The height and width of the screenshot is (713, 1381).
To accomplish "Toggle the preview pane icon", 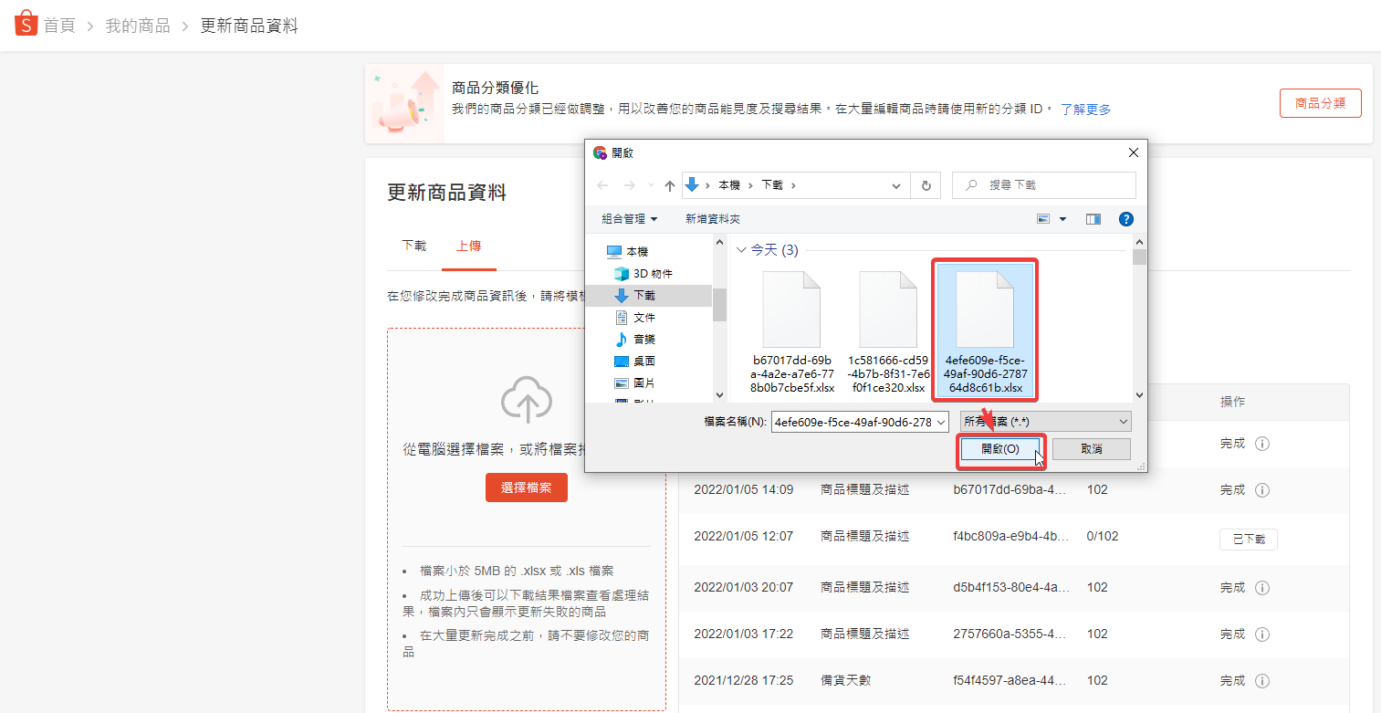I will click(x=1093, y=219).
